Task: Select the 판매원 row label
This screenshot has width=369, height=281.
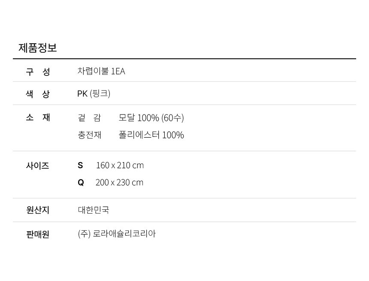Action: 38,234
